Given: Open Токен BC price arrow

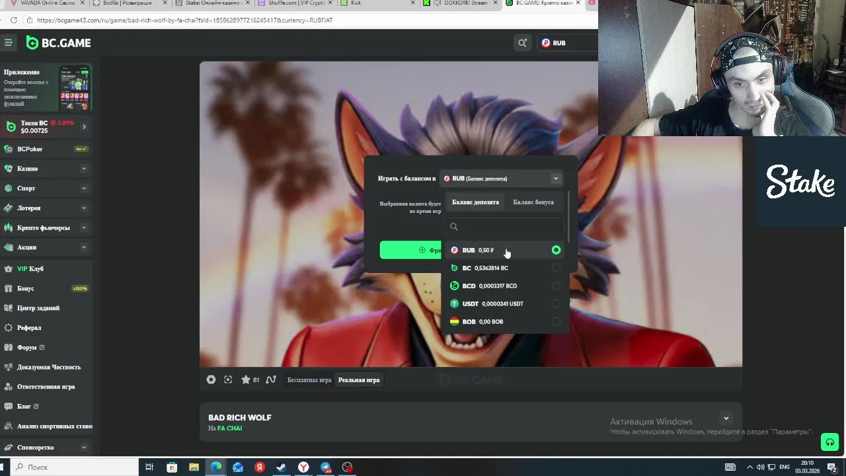Looking at the screenshot, I should click(84, 126).
